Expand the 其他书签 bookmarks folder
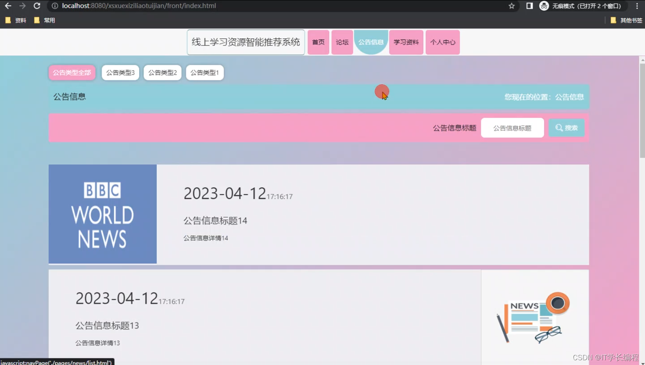The image size is (645, 365). pos(626,20)
